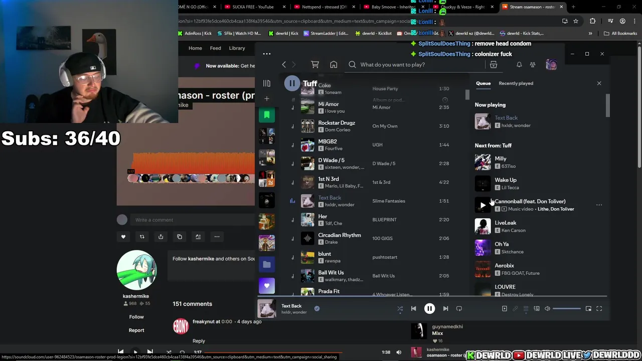Adjust the Spotify volume slider
Image resolution: width=642 pixels, height=361 pixels.
tap(566, 309)
